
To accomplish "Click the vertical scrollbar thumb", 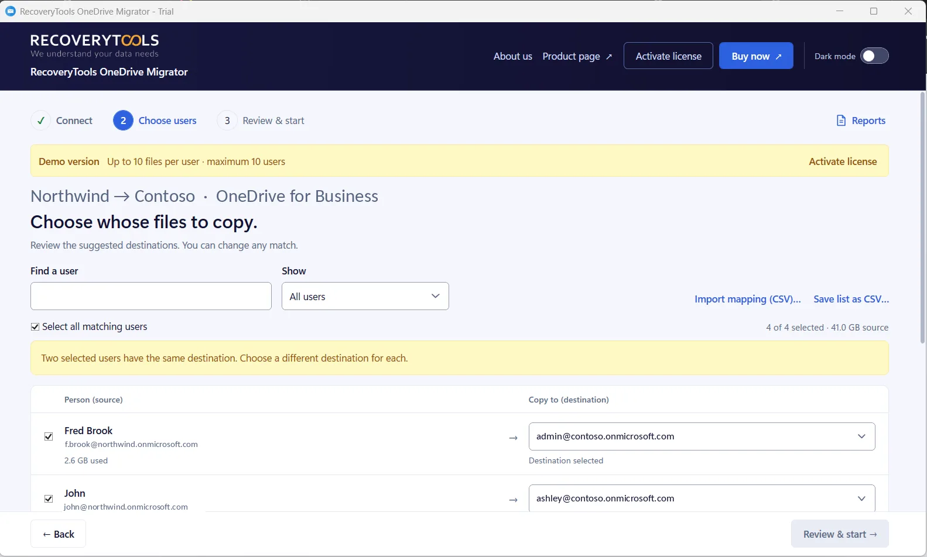I will [923, 217].
